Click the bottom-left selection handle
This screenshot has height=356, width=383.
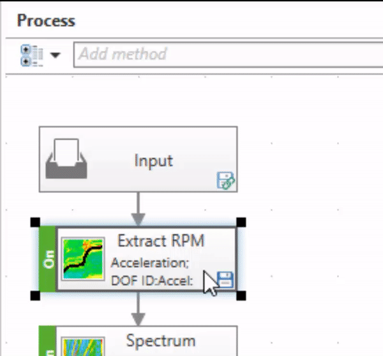point(35,295)
